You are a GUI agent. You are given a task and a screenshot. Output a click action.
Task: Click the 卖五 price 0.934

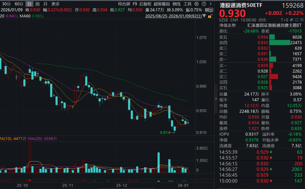263,37
